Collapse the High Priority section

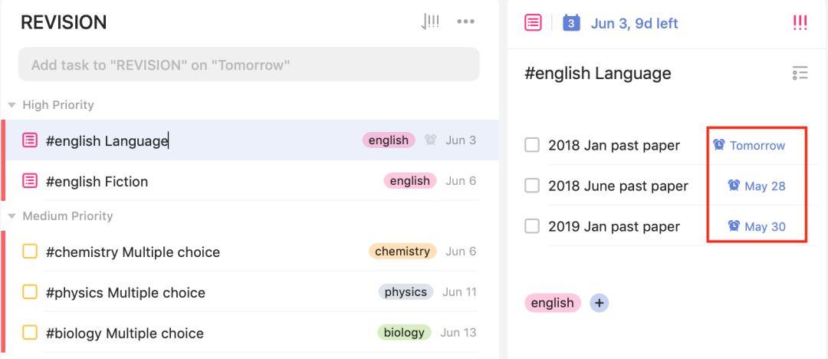(12, 105)
